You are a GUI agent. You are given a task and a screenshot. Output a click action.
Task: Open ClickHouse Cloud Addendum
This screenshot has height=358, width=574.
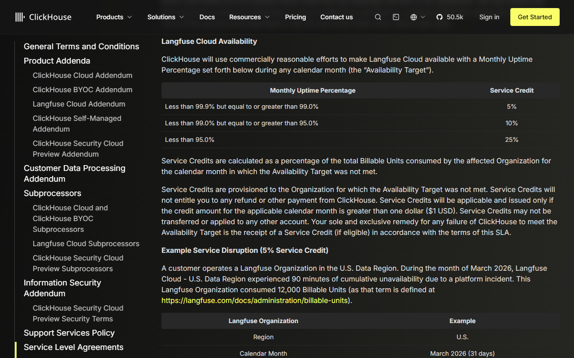(x=83, y=75)
